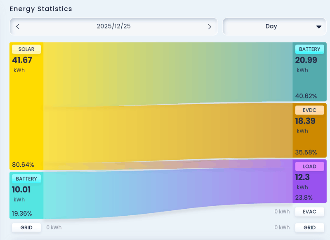The image size is (330, 240).
Task: Go to next day with right chevron
Action: (x=210, y=26)
